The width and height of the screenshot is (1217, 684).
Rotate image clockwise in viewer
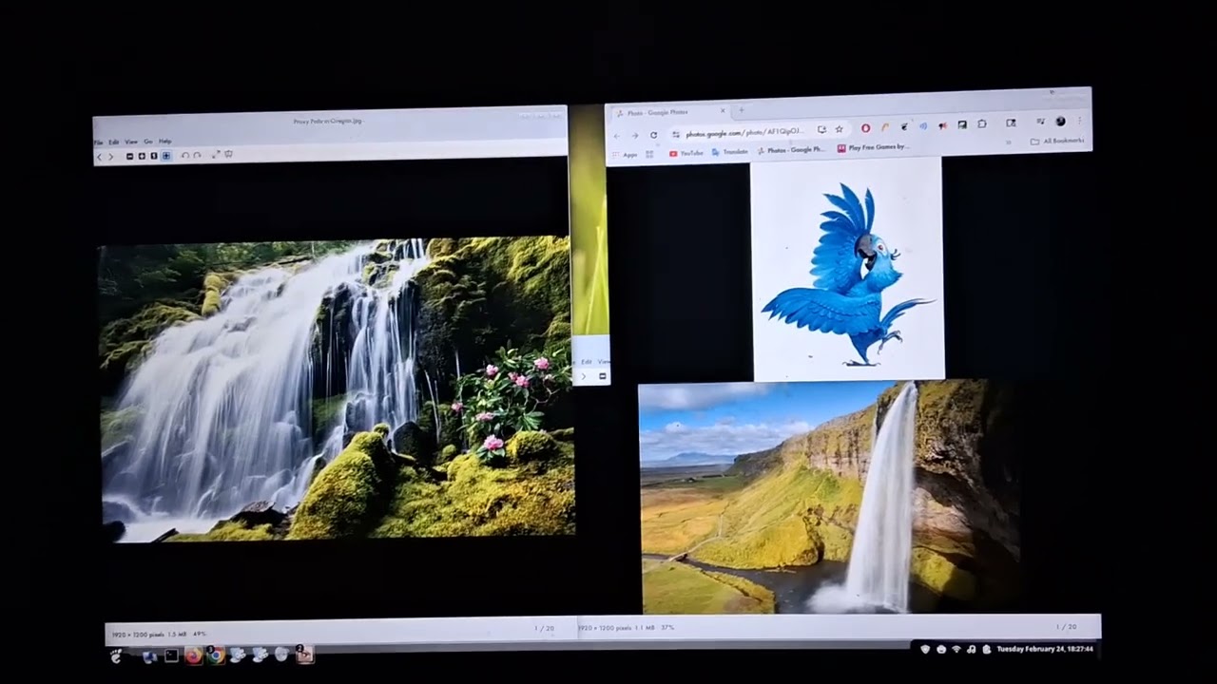pos(197,155)
